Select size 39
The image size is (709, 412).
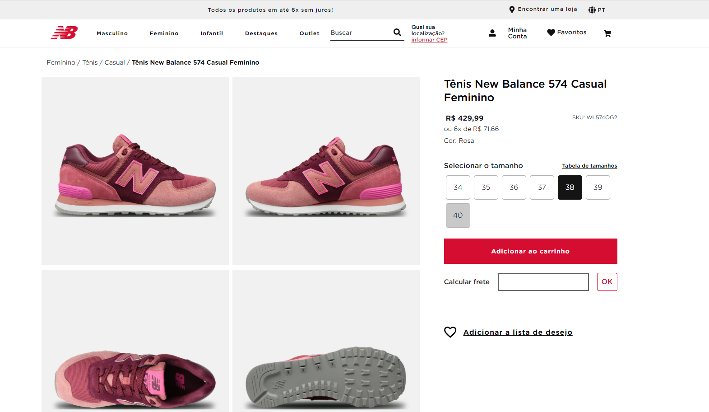[x=598, y=187]
